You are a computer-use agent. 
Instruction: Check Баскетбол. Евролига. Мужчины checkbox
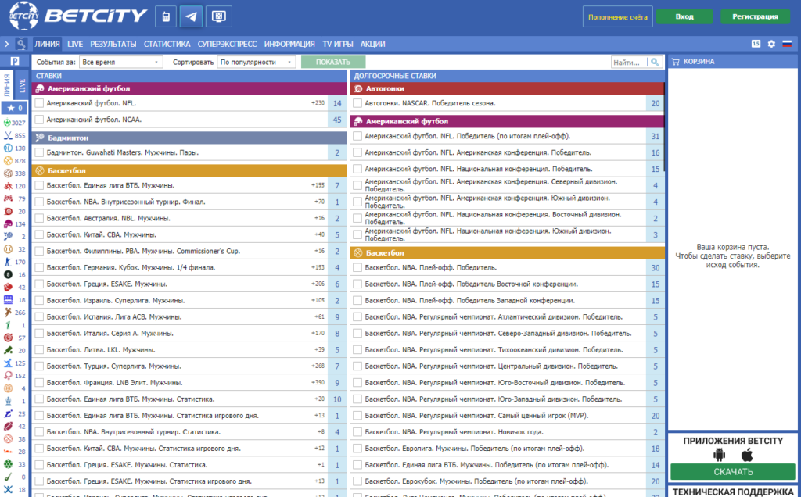click(x=357, y=449)
